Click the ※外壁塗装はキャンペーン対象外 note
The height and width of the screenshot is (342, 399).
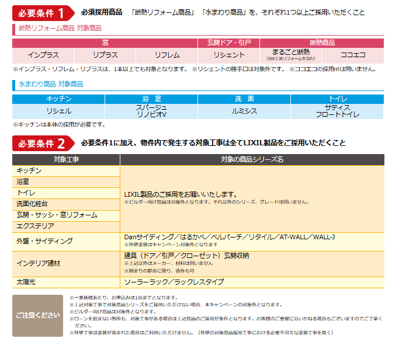click(171, 245)
